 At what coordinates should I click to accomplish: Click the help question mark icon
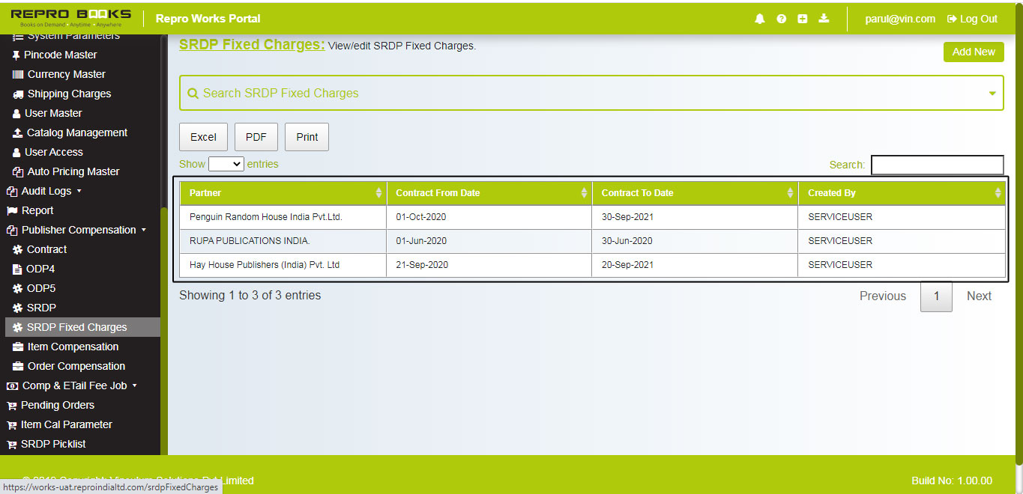[781, 19]
